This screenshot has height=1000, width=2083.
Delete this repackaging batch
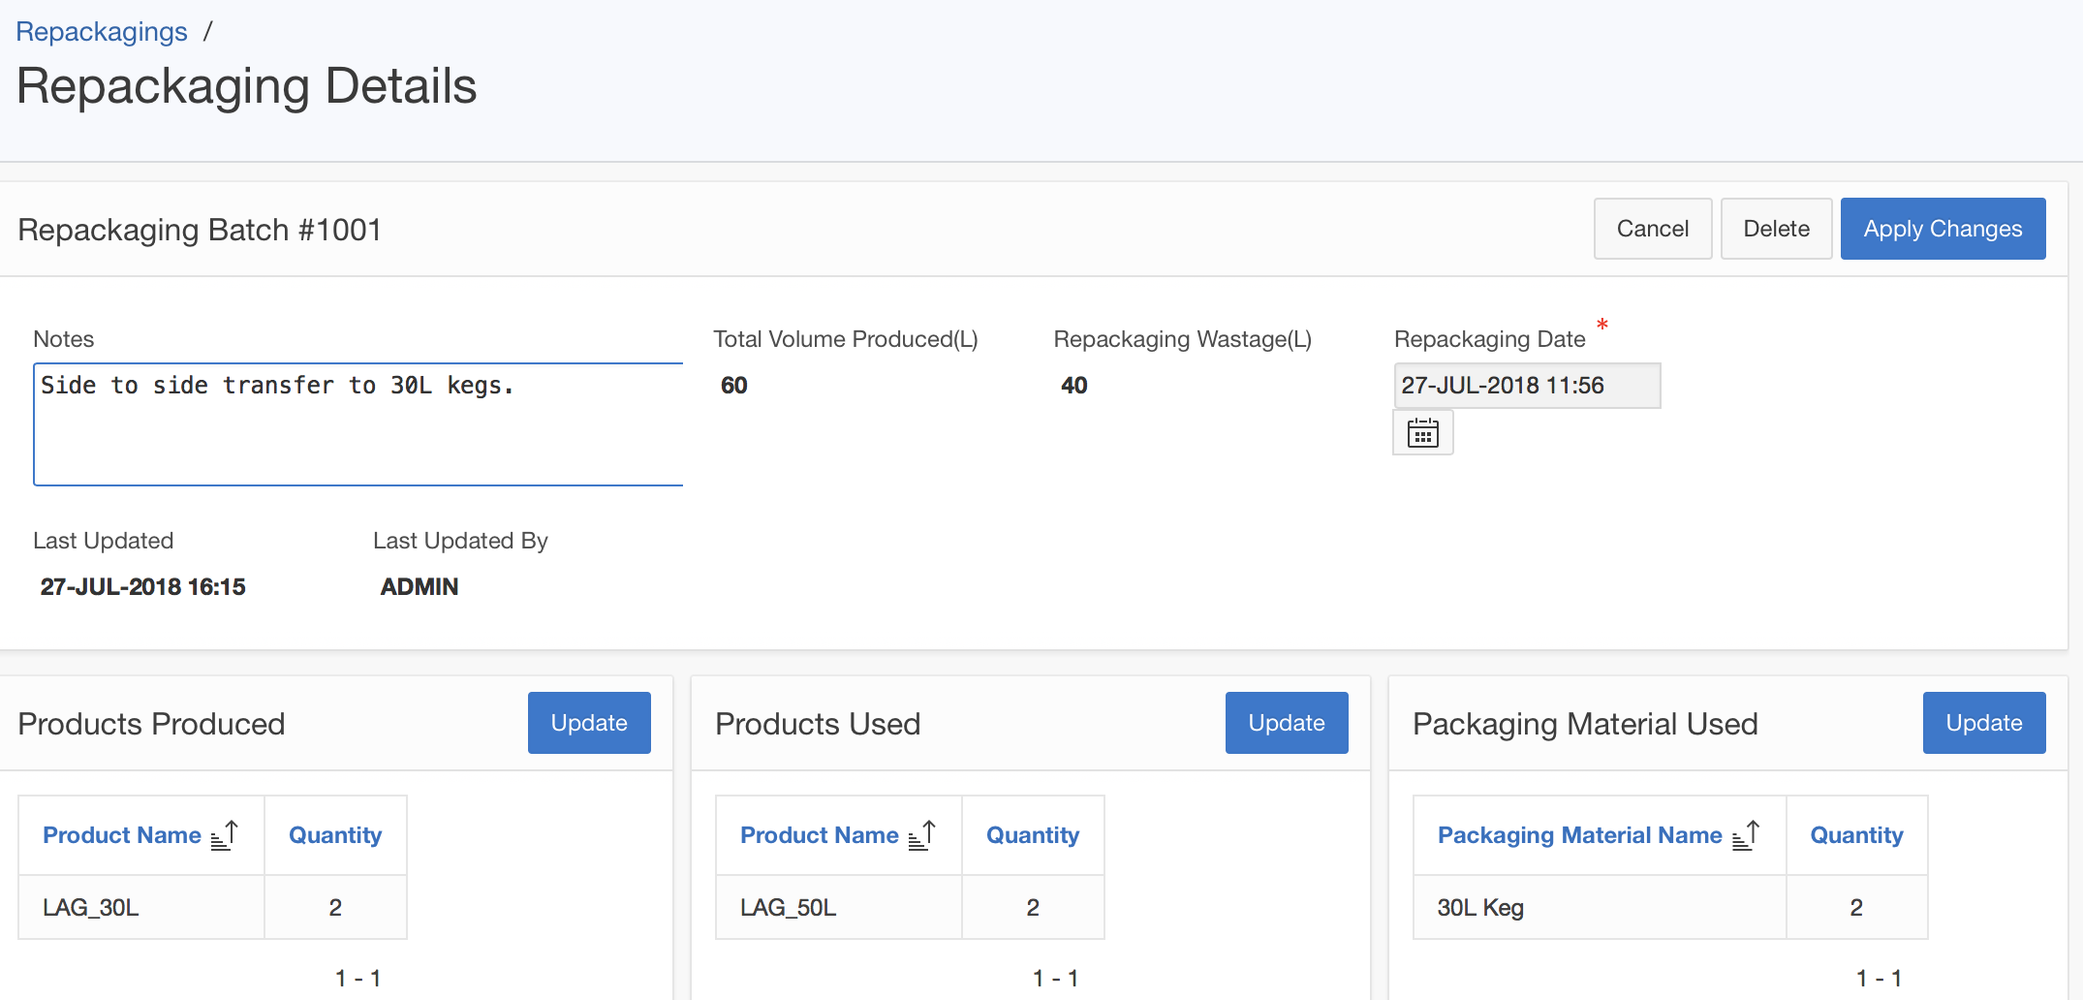[1776, 229]
